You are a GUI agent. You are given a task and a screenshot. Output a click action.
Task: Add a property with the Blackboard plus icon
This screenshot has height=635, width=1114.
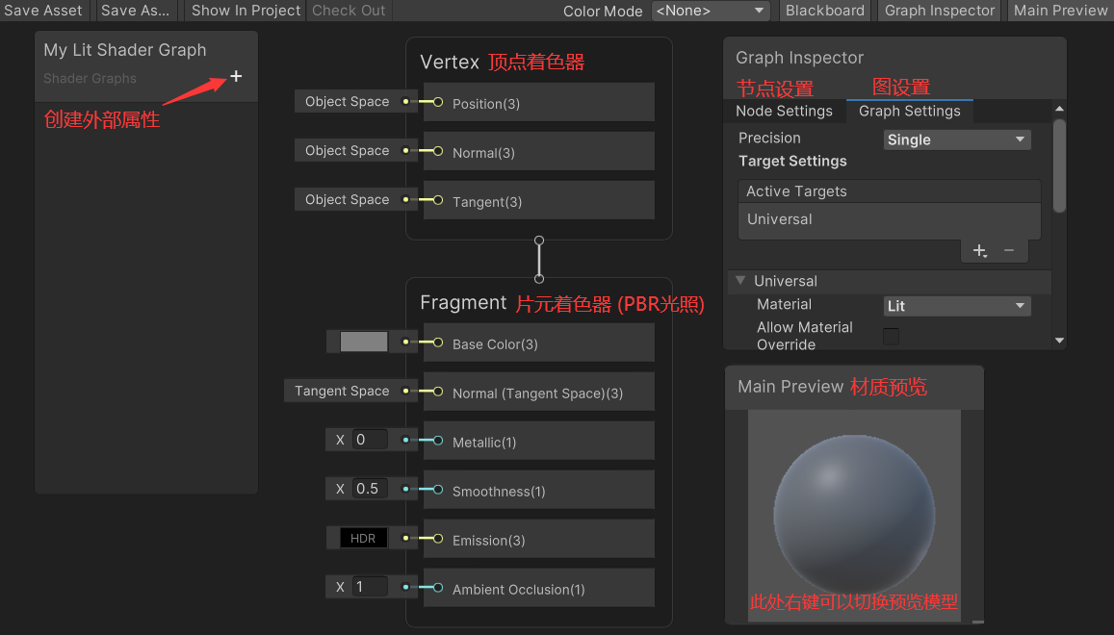coord(236,78)
